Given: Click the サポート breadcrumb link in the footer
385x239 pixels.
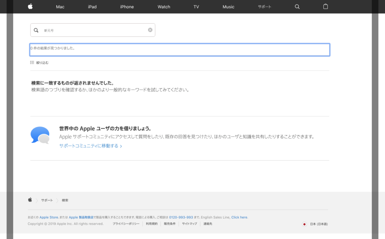Looking at the screenshot, I should [x=47, y=200].
